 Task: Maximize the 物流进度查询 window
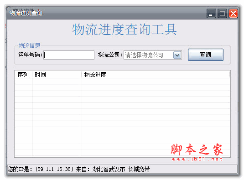tap(222, 14)
